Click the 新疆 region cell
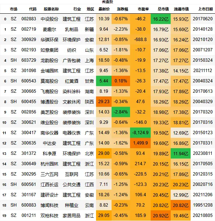The width and height of the screenshot is (215, 221). [89, 29]
